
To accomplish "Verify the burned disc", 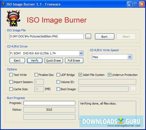I will tap(35, 60).
